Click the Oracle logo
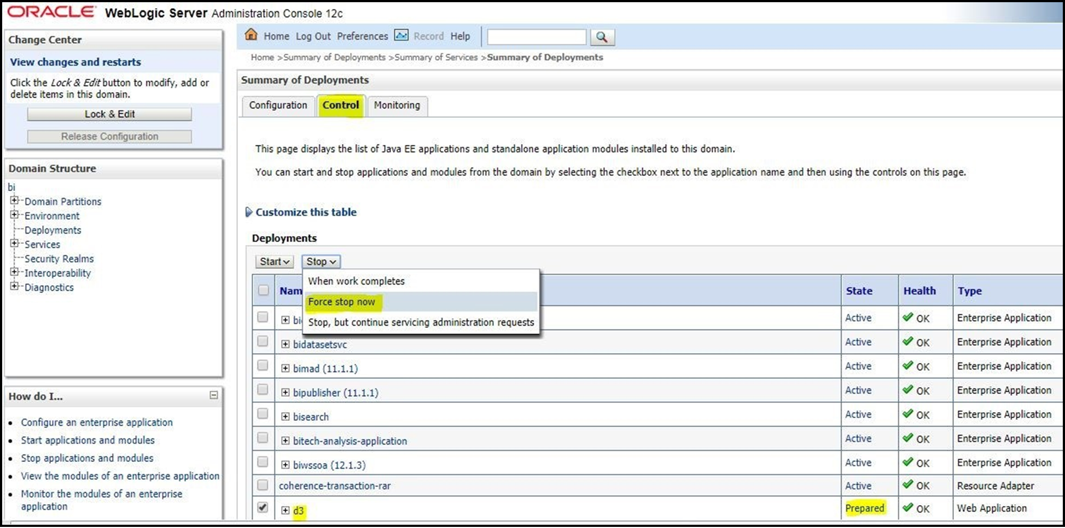The image size is (1065, 528). pos(51,12)
